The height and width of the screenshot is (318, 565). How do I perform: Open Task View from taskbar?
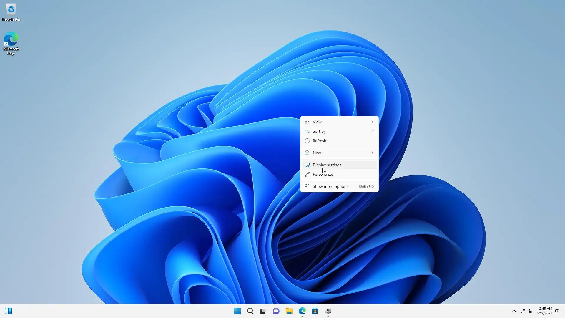263,311
